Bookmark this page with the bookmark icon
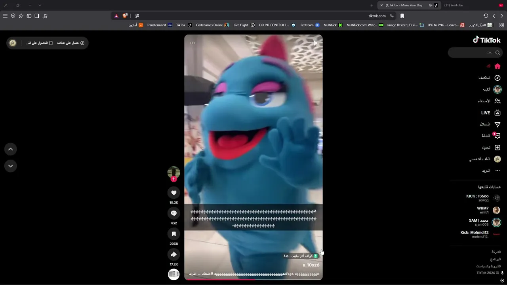The width and height of the screenshot is (507, 285). (x=402, y=16)
